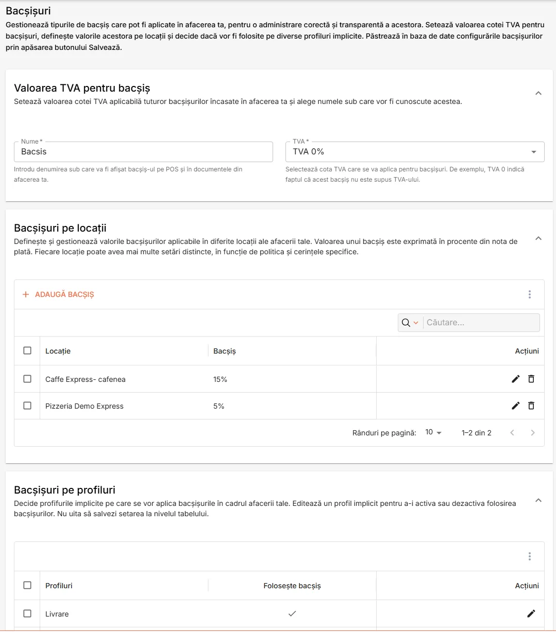Sort by the Bacșiș column header
The image size is (556, 632).
[225, 351]
